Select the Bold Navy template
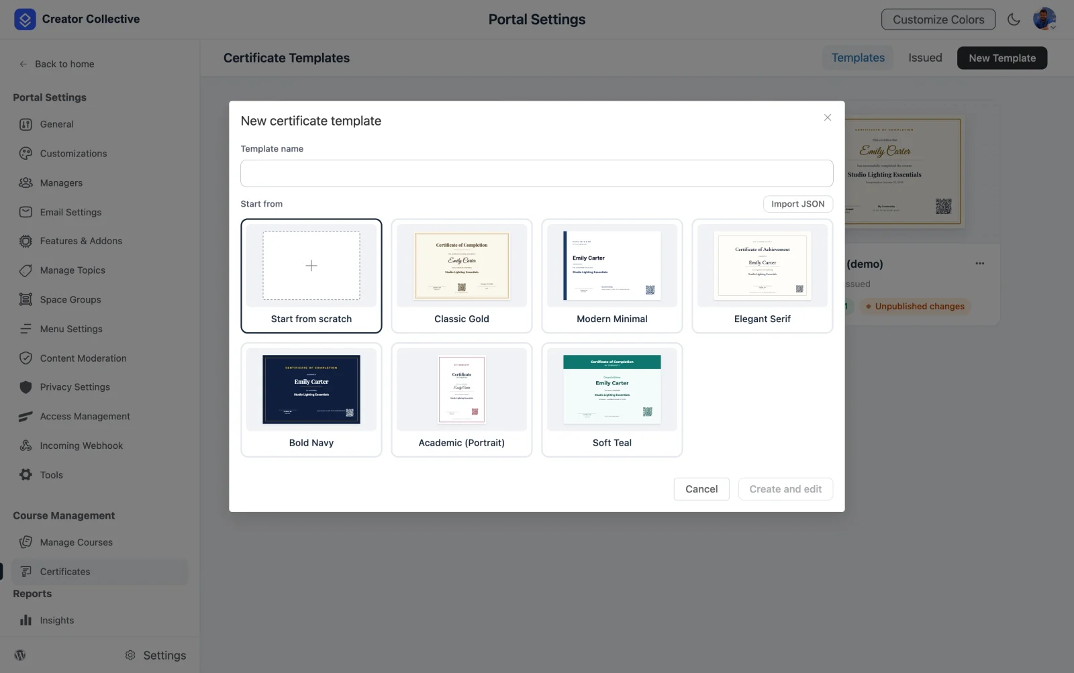Screen dimensions: 1074x673 (x=311, y=400)
